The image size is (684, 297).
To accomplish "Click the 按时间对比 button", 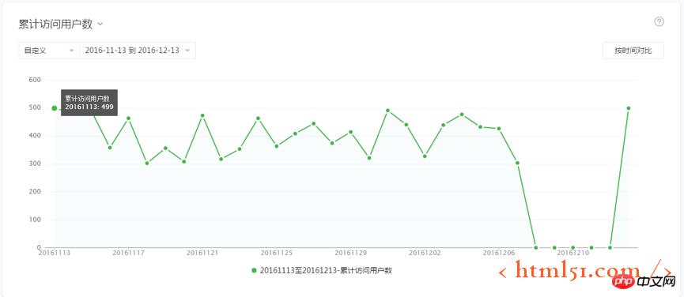I will [633, 51].
